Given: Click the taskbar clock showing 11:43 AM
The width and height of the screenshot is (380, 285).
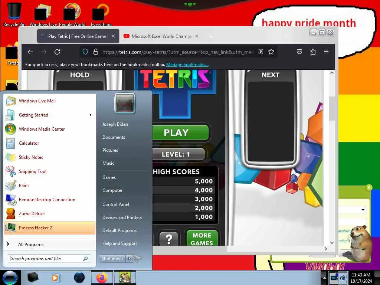Looking at the screenshot, I should click(361, 278).
